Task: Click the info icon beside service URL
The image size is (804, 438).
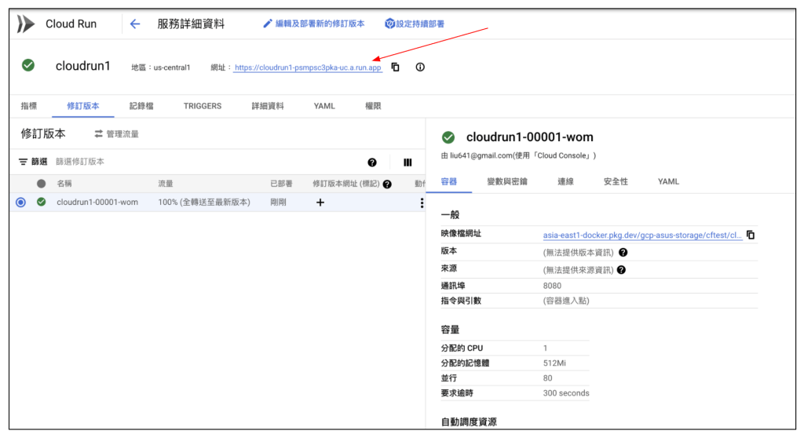Action: (420, 68)
